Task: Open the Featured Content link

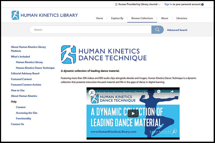Action: coord(21,79)
